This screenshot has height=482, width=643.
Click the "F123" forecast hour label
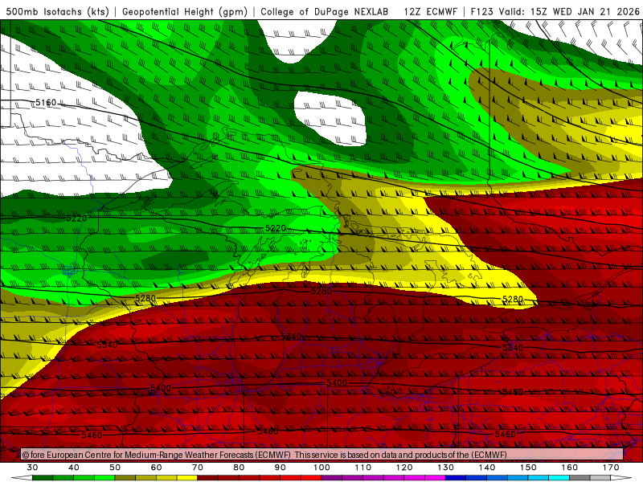pyautogui.click(x=481, y=11)
